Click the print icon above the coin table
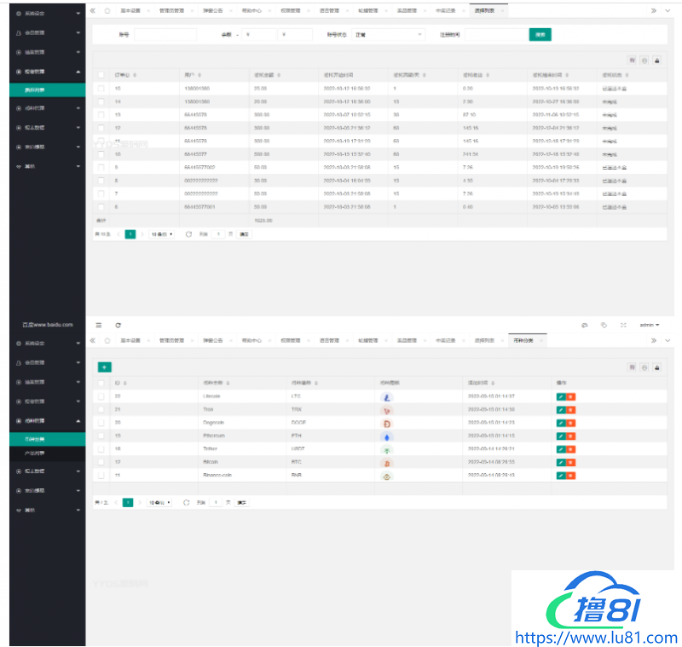 656,367
